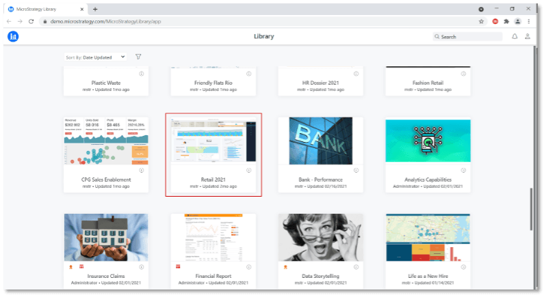Open a new browser tab
546x297 pixels.
95,9
